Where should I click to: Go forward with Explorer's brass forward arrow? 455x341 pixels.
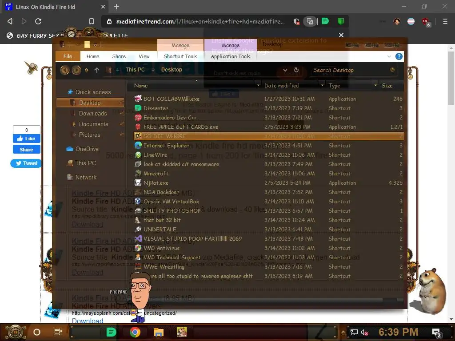coord(76,70)
